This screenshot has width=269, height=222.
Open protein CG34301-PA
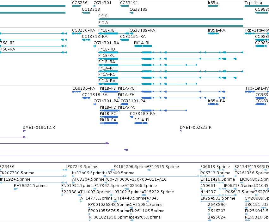tap(106, 101)
